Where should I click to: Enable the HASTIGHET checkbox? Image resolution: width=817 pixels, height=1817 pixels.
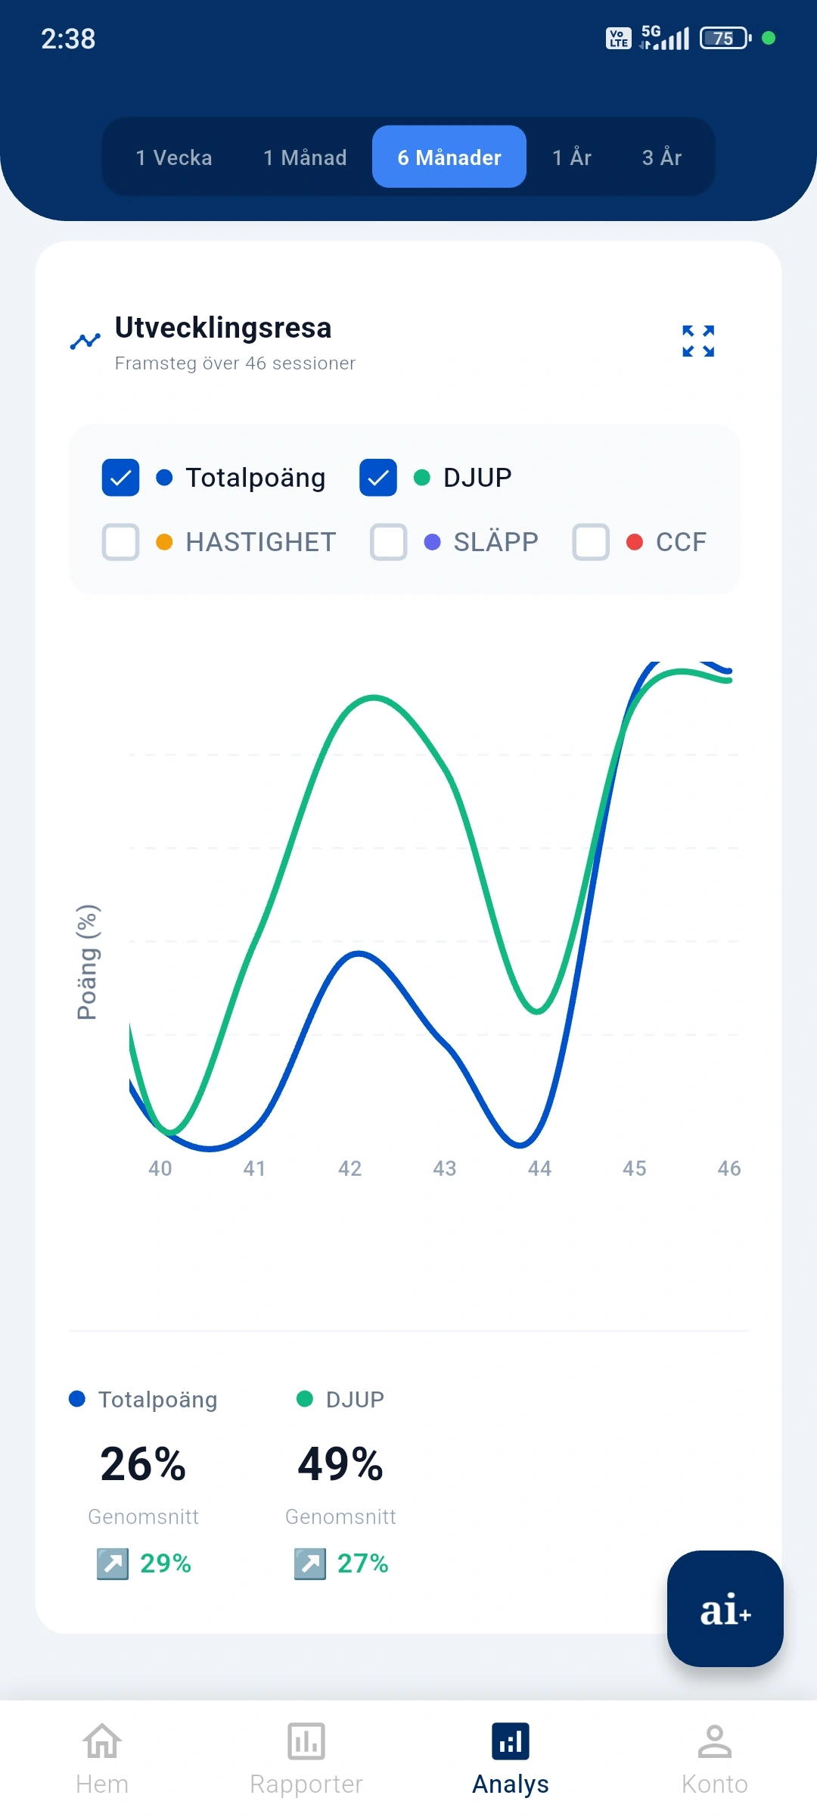[x=121, y=542]
